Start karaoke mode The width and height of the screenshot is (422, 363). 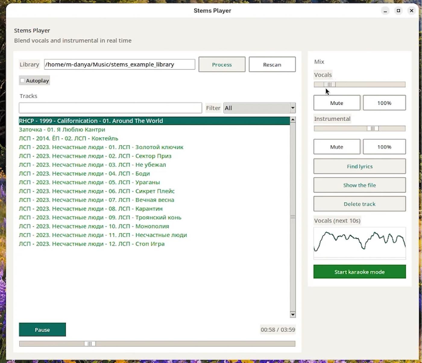(x=359, y=272)
